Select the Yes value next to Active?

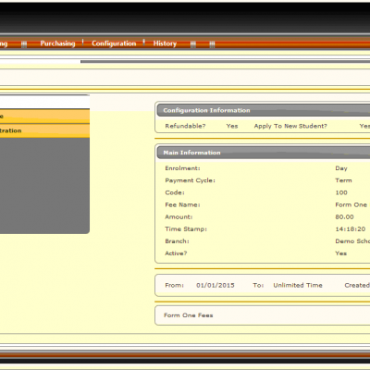[x=341, y=253]
